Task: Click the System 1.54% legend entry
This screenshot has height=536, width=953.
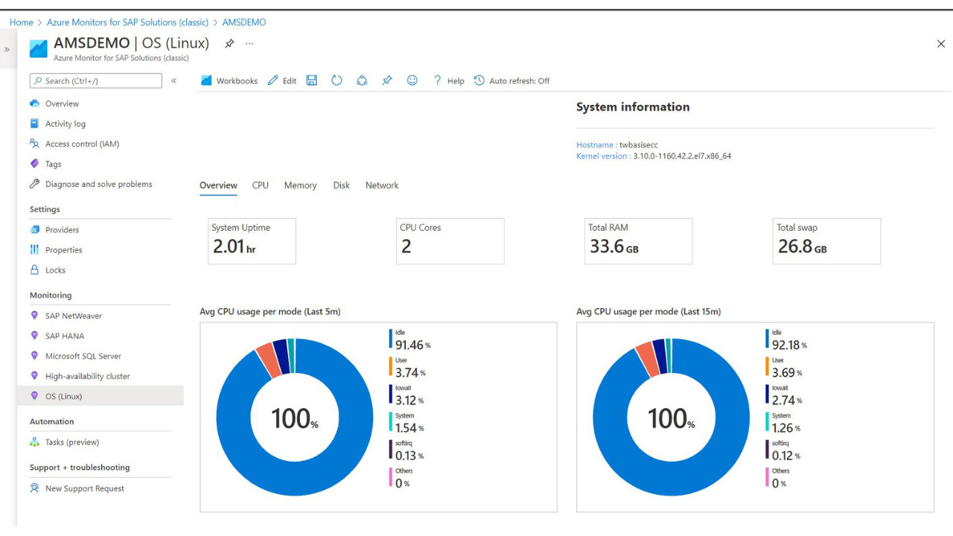Action: click(407, 423)
